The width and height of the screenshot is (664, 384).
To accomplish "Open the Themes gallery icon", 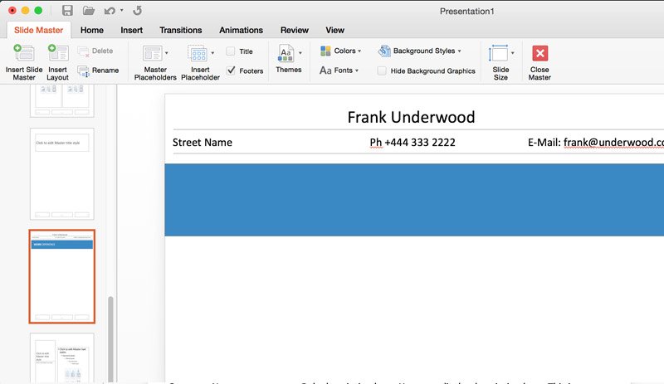I will 286,54.
